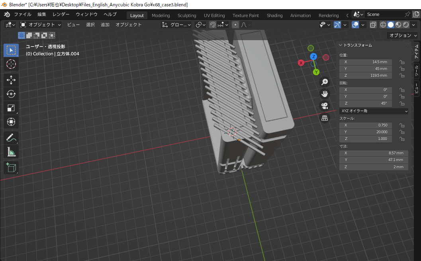Open the Edit menu
The width and height of the screenshot is (421, 261).
pyautogui.click(x=42, y=14)
